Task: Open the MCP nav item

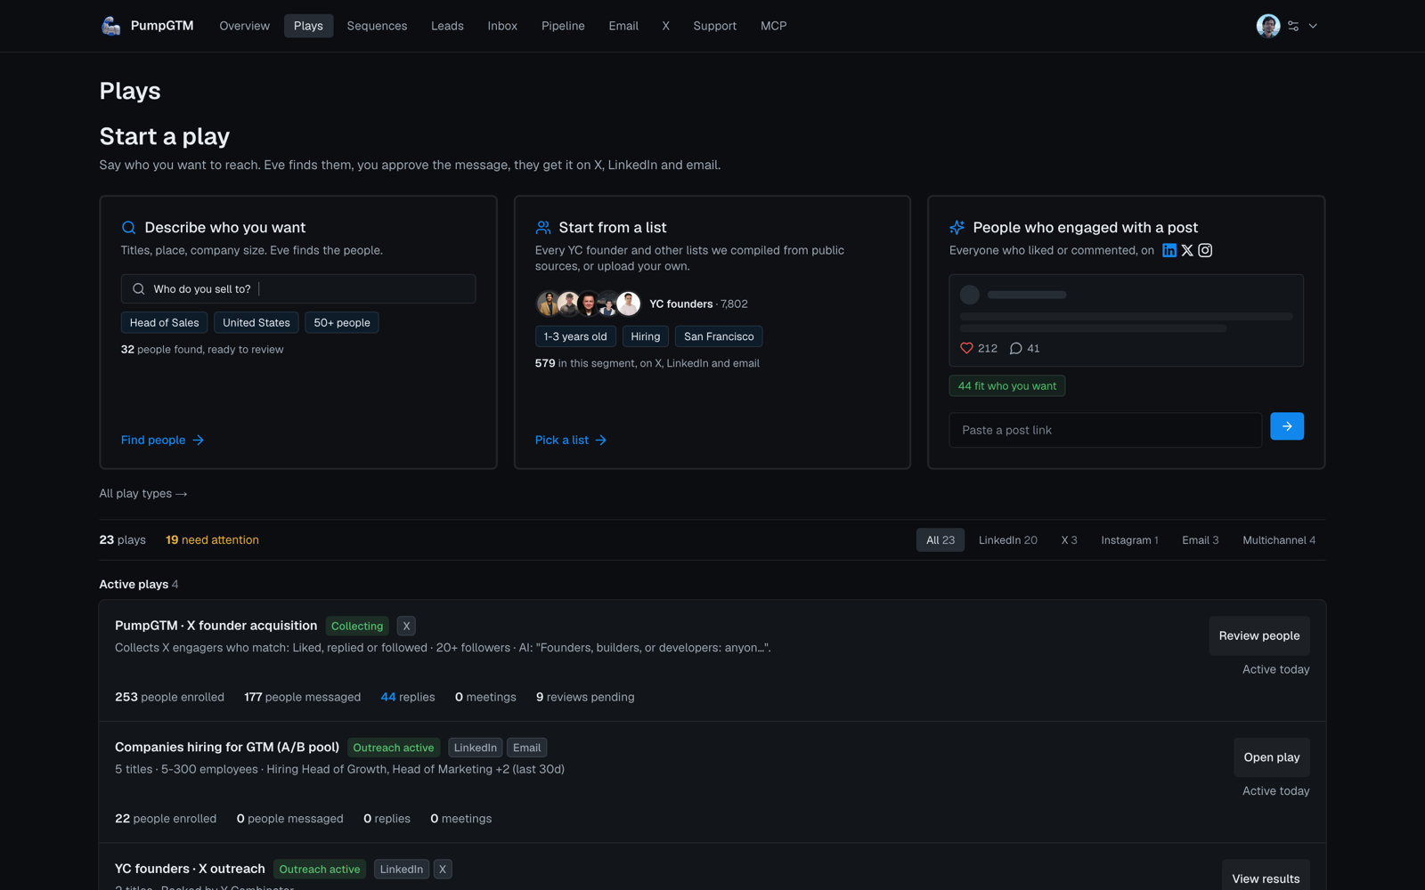Action: [x=773, y=26]
